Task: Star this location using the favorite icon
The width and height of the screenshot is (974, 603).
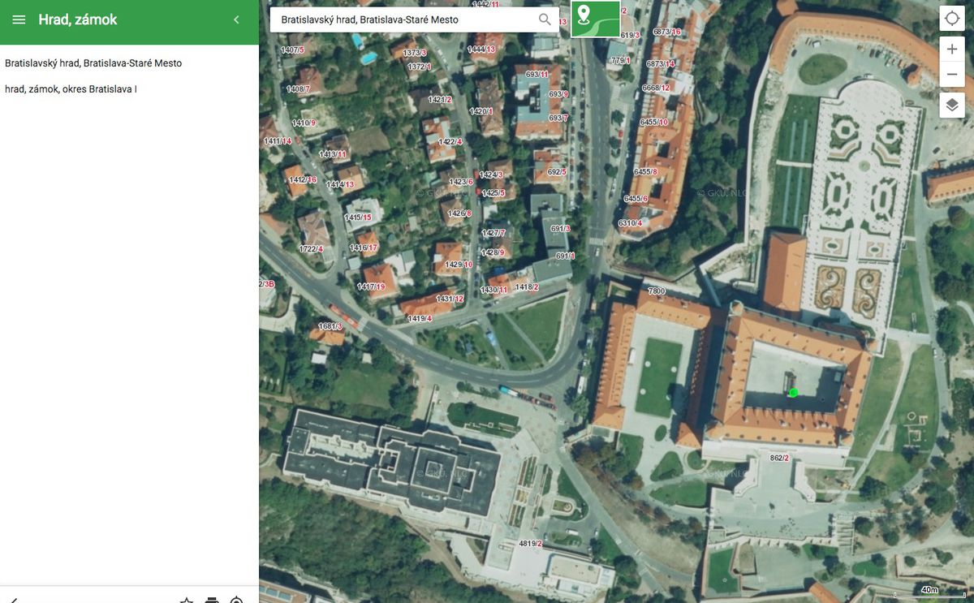Action: coord(187,601)
